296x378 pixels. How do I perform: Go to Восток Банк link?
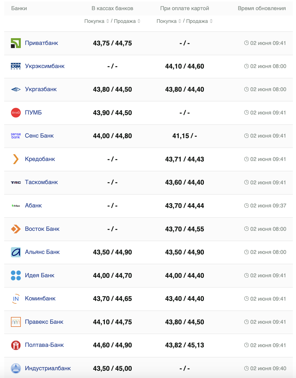point(42,229)
